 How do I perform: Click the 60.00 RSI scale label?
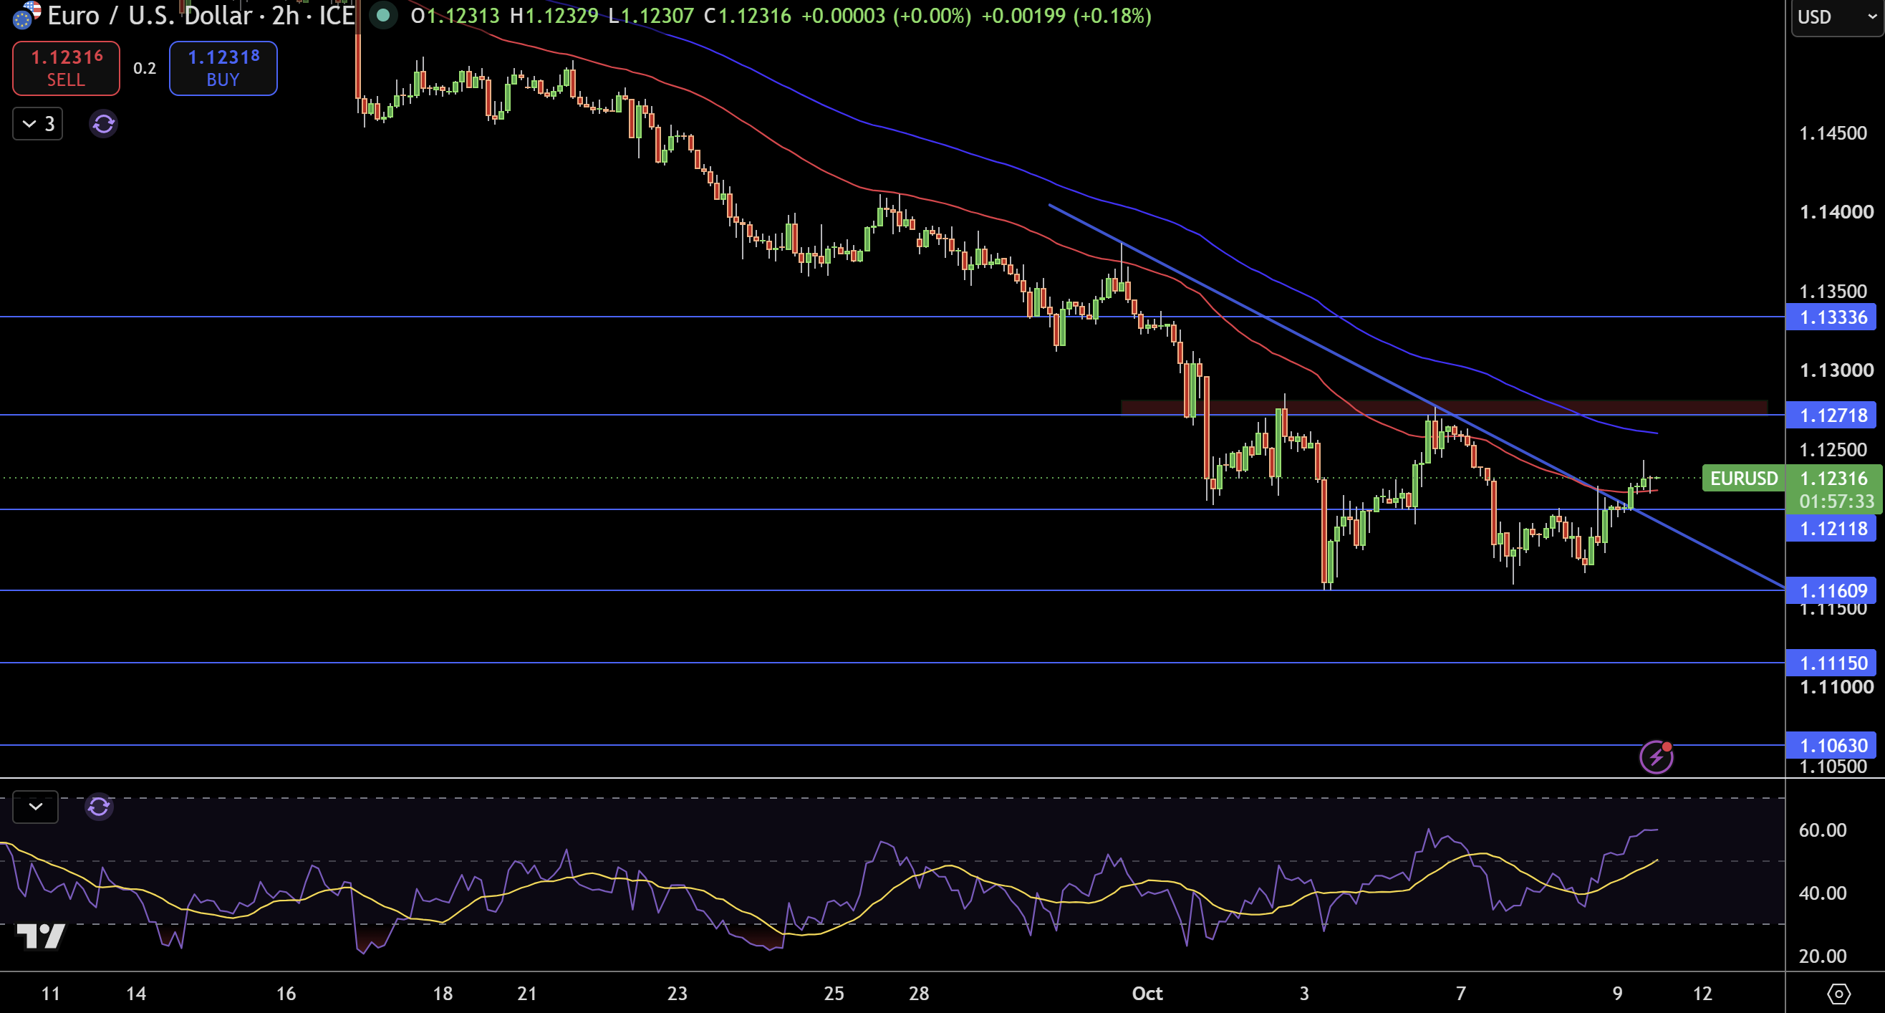click(1822, 830)
